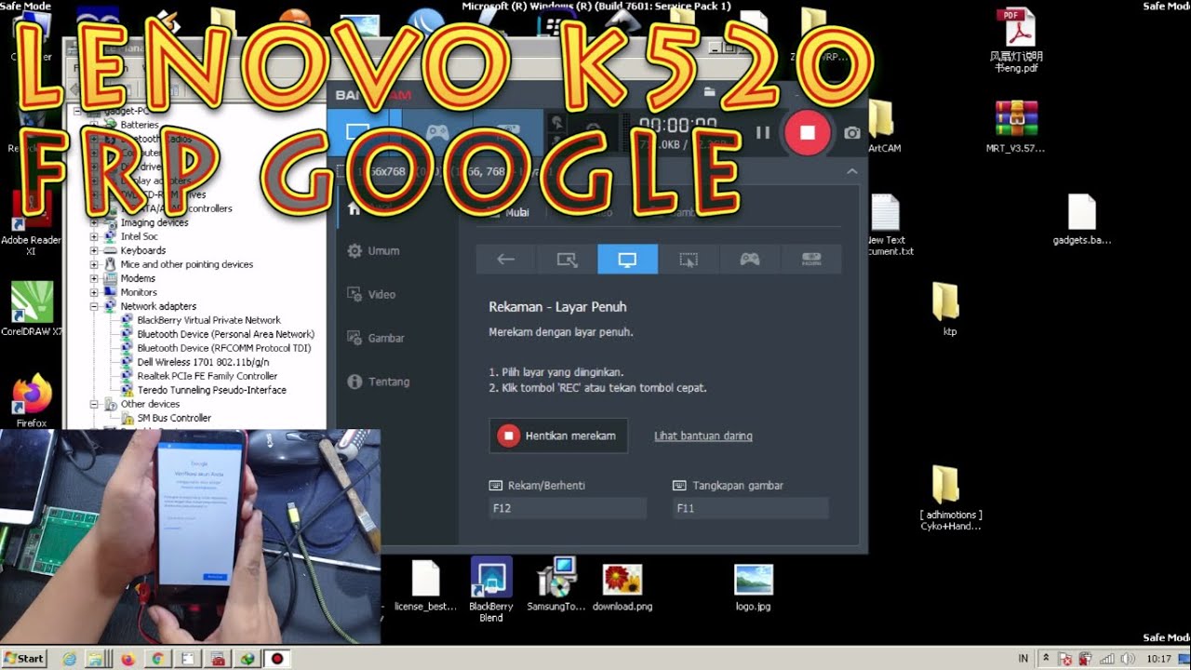Select around-mouse recording mode icon
The height and width of the screenshot is (670, 1191).
point(689,260)
